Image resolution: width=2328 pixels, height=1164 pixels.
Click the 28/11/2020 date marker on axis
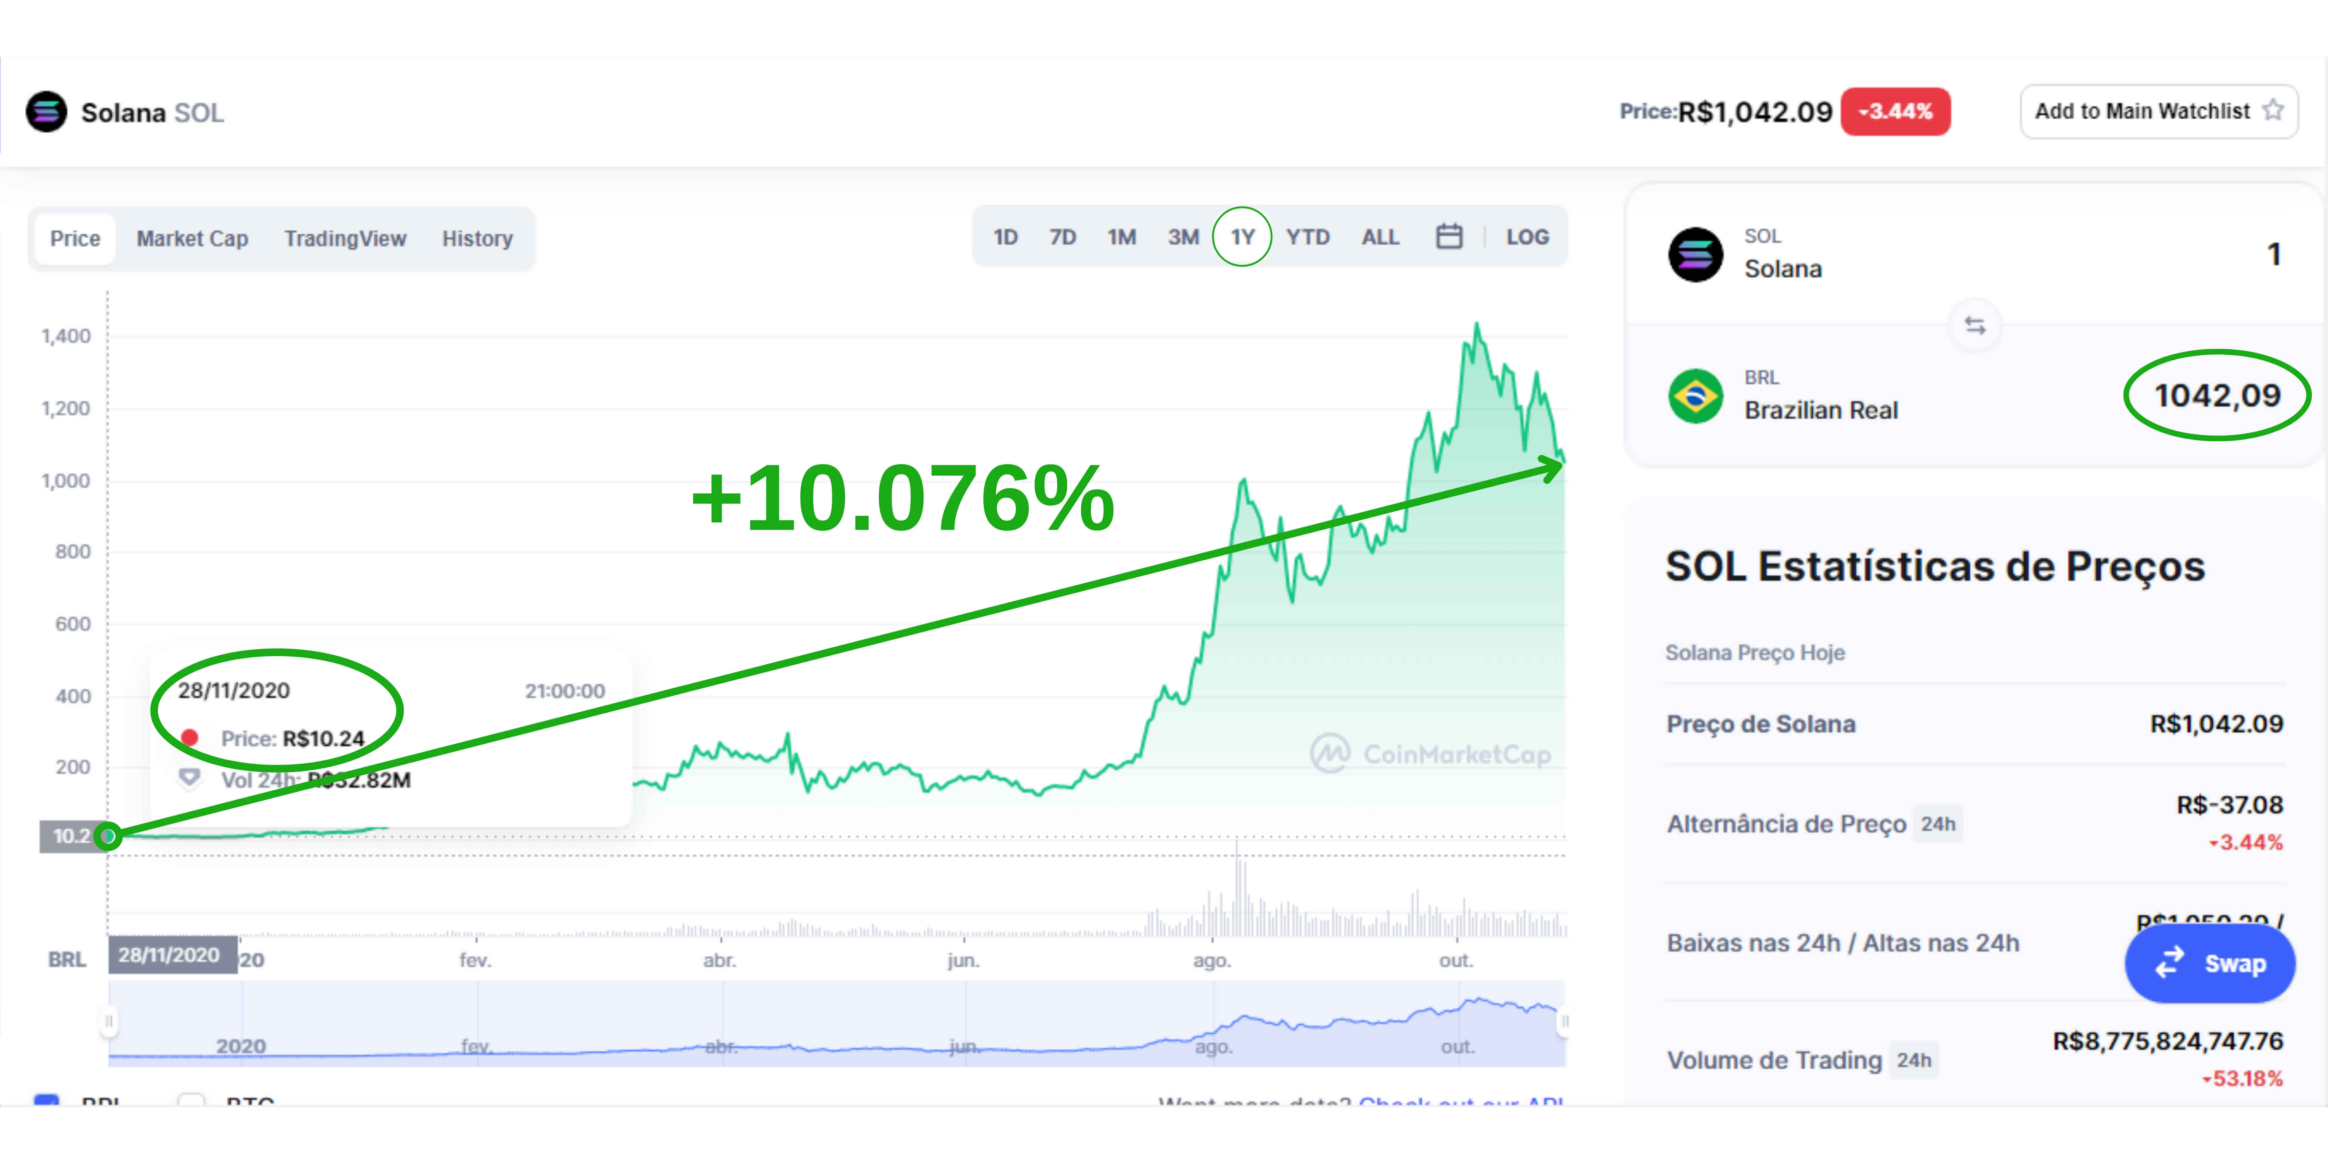pos(172,955)
